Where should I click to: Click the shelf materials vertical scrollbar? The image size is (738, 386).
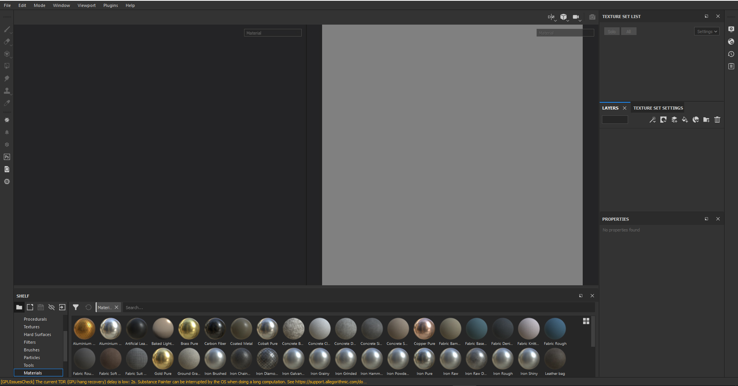point(593,332)
